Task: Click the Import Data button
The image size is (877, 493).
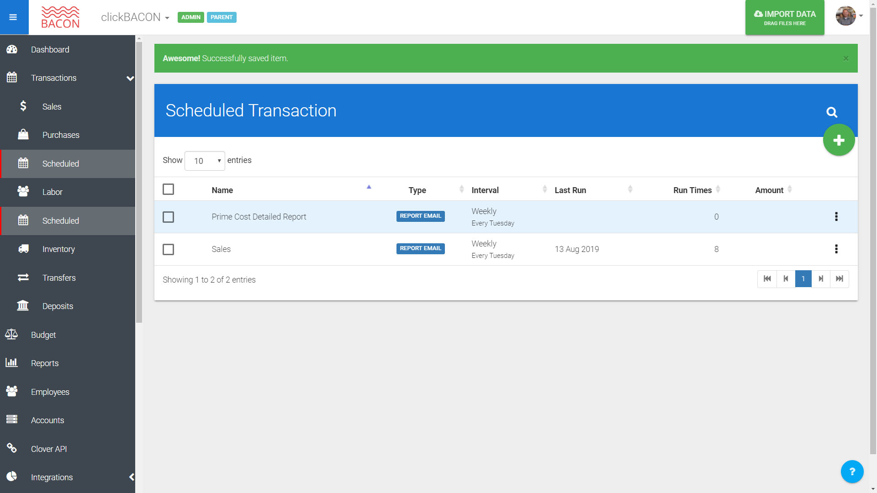Action: point(784,18)
